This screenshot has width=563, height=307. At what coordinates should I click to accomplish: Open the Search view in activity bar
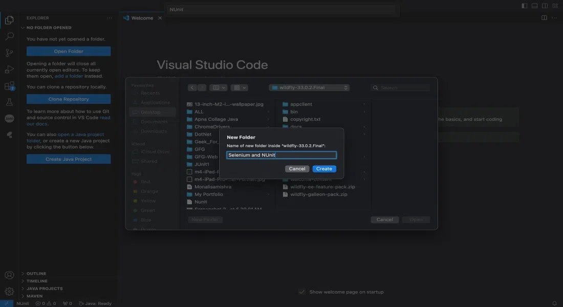(9, 36)
